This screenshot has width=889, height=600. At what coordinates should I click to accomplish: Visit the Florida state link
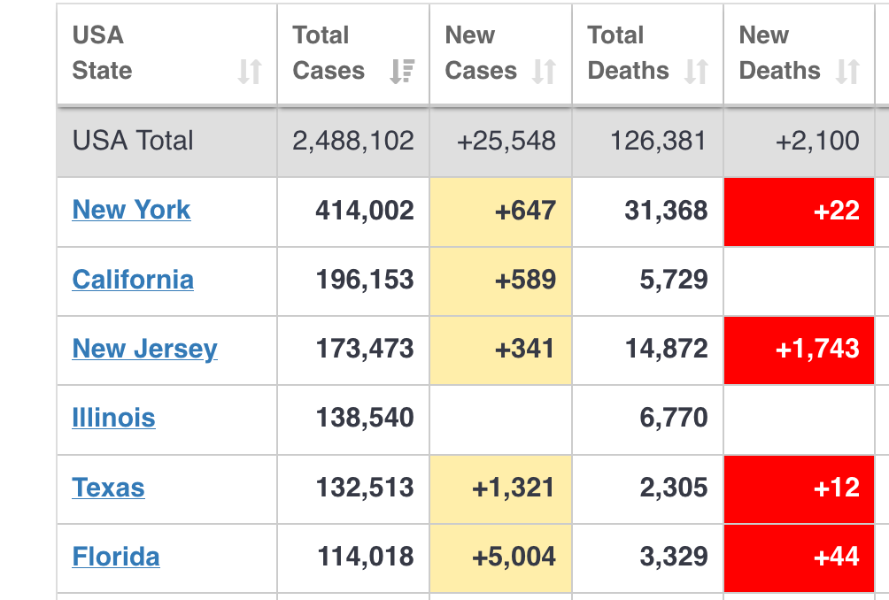tap(116, 557)
